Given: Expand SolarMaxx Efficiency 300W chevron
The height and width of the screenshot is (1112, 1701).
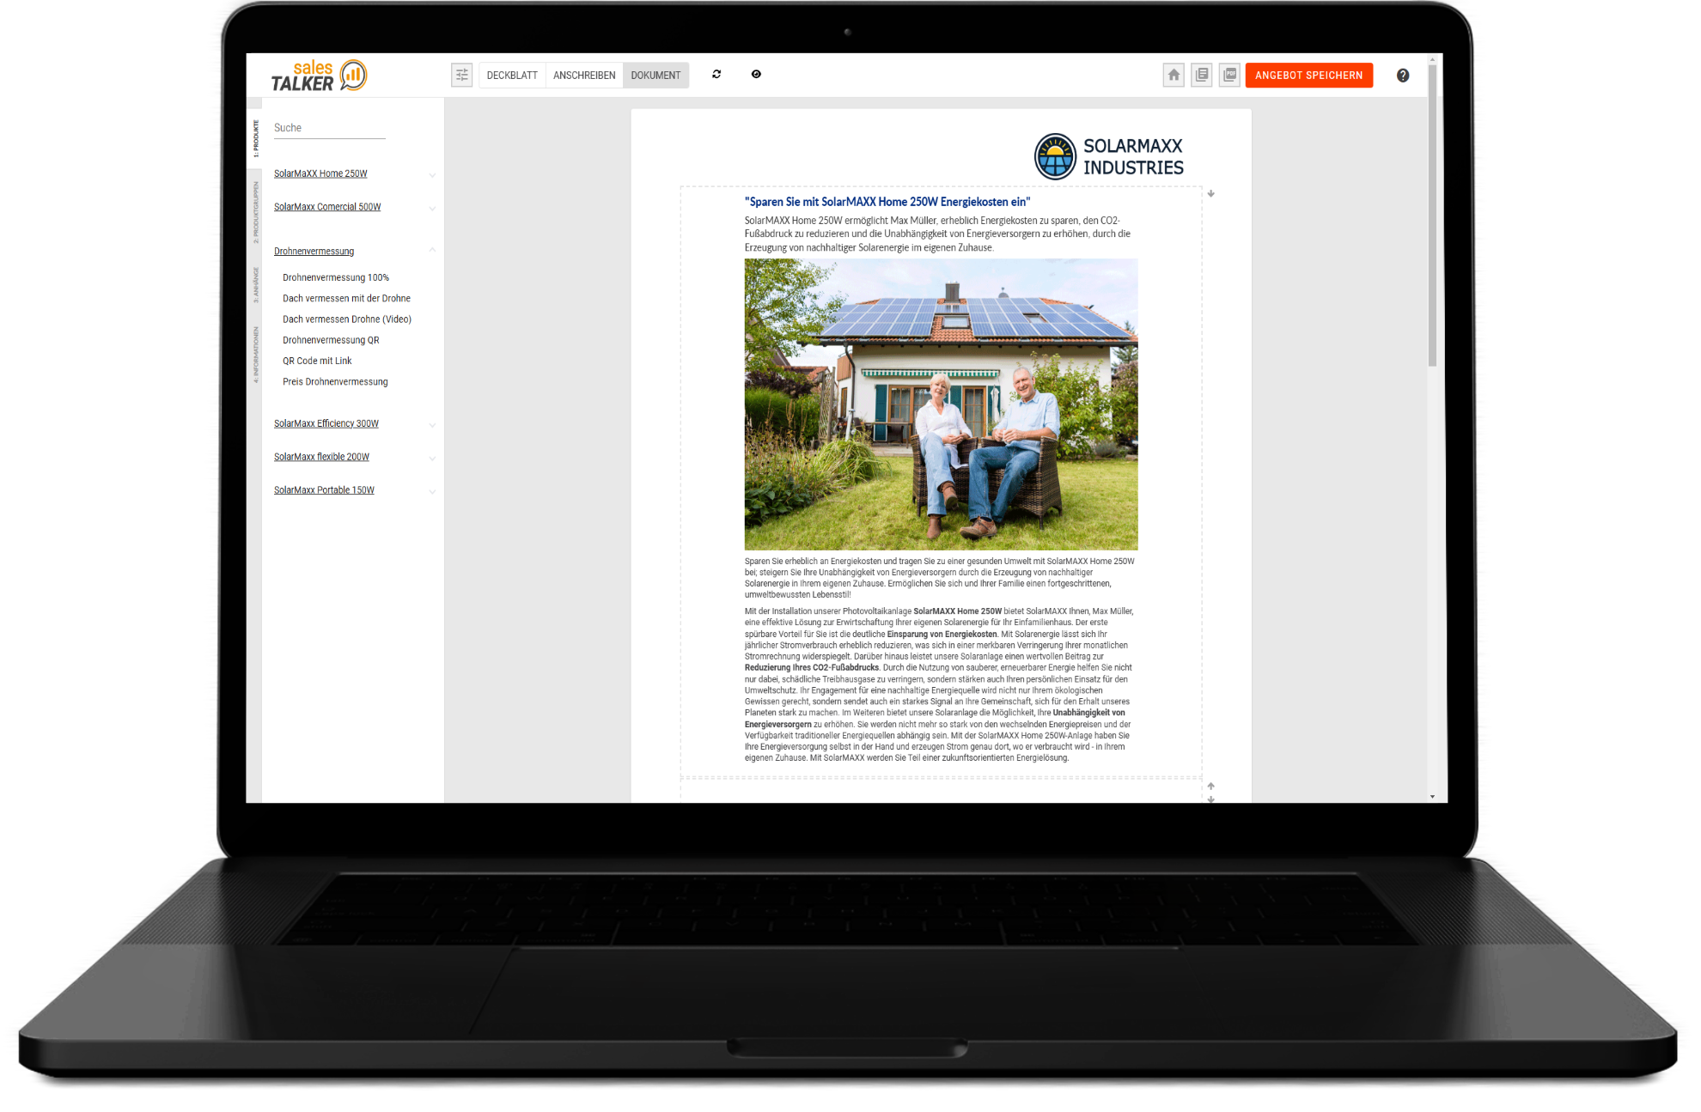Looking at the screenshot, I should point(432,425).
